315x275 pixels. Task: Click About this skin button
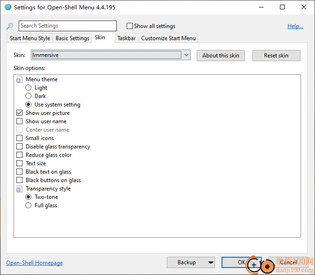[221, 56]
